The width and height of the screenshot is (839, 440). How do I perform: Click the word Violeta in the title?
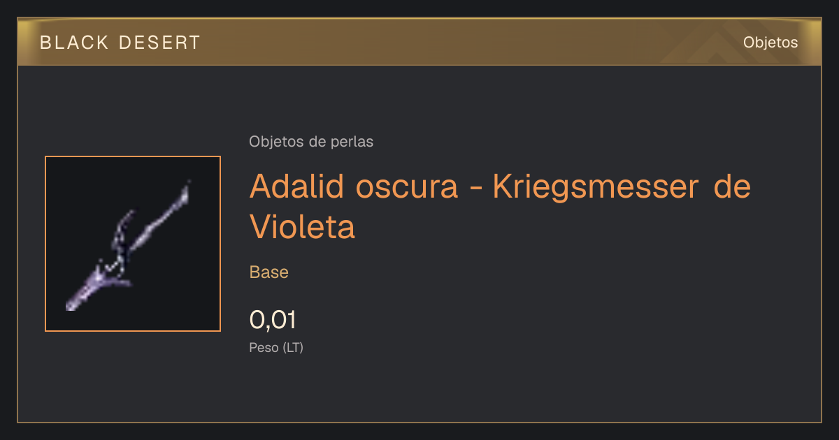[302, 226]
